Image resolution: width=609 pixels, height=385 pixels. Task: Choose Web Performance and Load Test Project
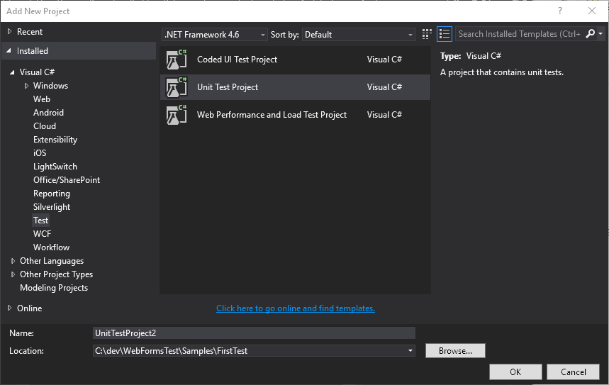tap(295, 115)
